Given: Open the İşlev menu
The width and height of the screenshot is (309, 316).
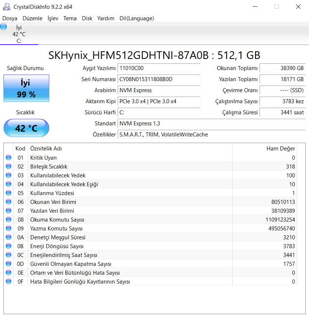Looking at the screenshot, I should pos(53,18).
